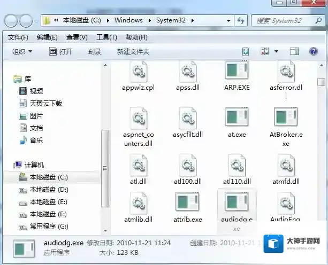This screenshot has width=328, height=265.
Task: Select the atmfd.dll file icon
Action: tap(286, 165)
